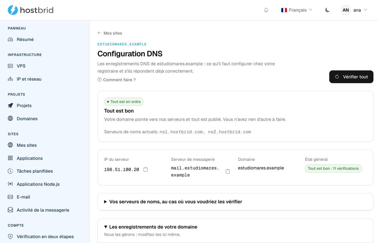Click the hostbrid lightning bolt logo
The height and width of the screenshot is (243, 378).
pos(13,10)
